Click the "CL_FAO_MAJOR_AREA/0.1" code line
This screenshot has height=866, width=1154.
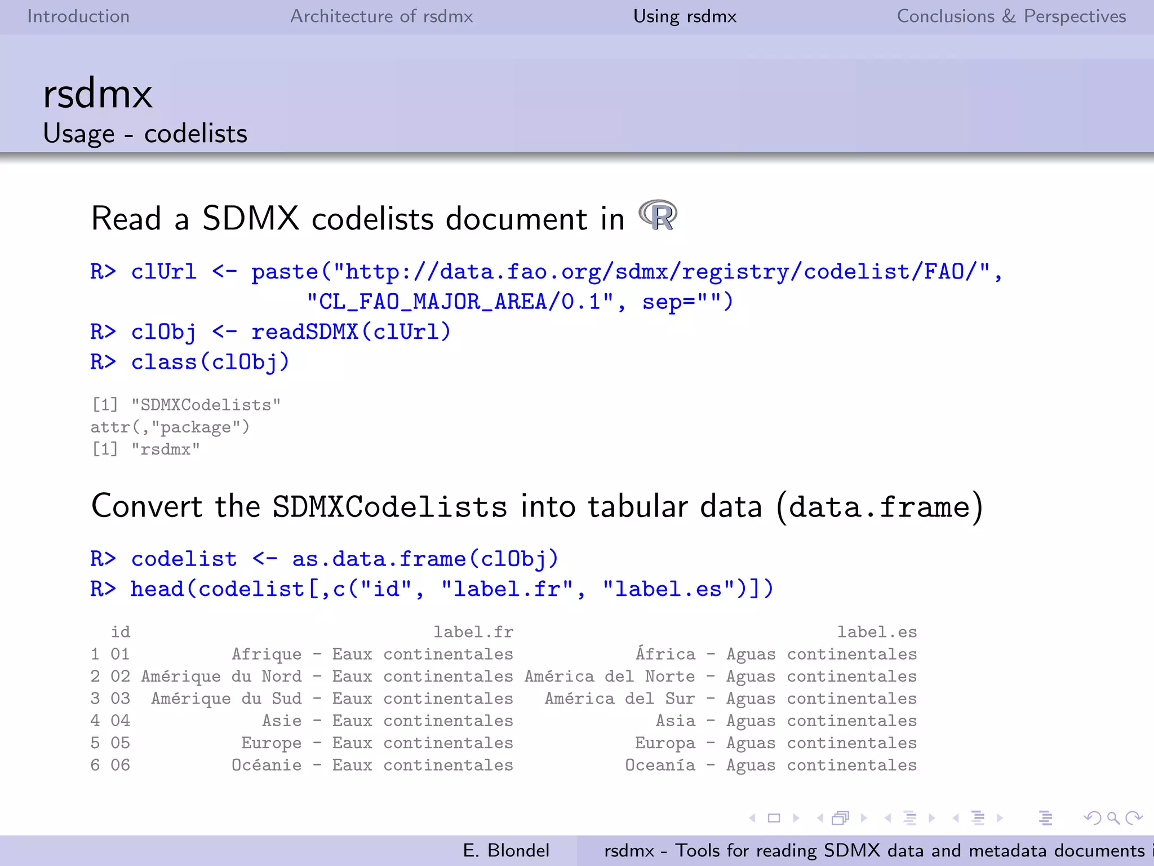point(520,302)
